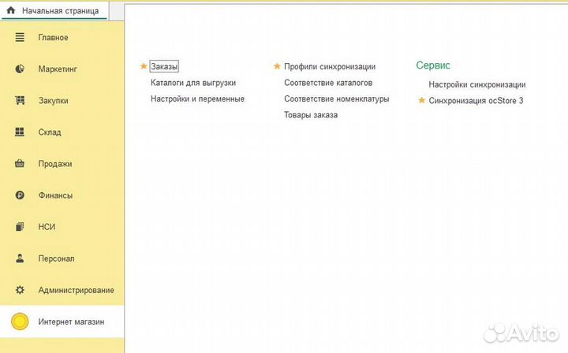Open Соответствие каталогов
568x353 pixels.
(328, 83)
